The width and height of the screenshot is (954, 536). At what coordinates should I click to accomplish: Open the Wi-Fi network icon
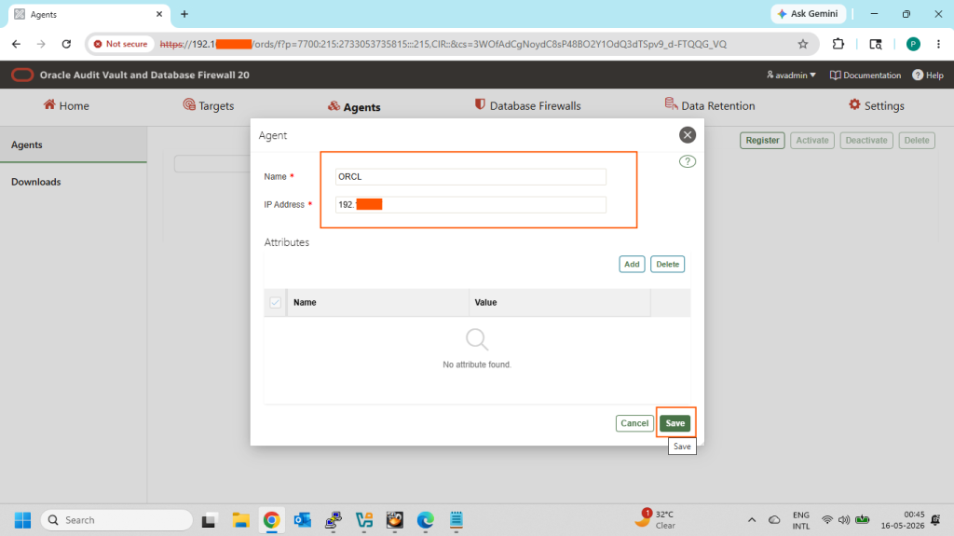tap(827, 520)
